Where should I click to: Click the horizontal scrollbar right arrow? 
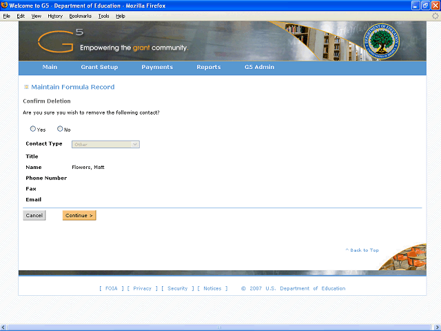coord(438,328)
